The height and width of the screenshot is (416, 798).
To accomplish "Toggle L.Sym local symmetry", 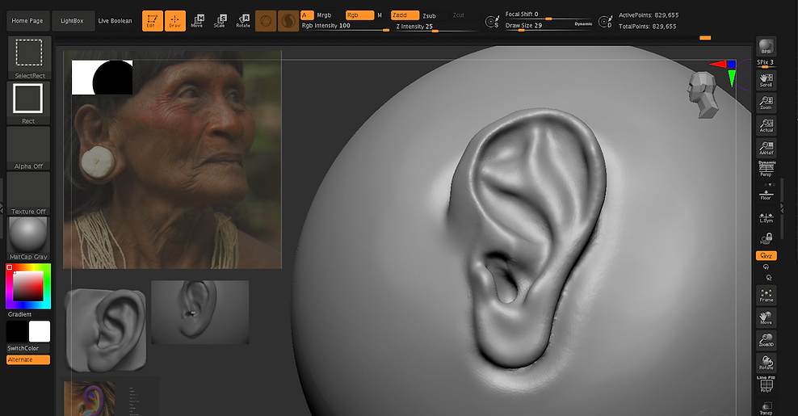I will coord(766,218).
